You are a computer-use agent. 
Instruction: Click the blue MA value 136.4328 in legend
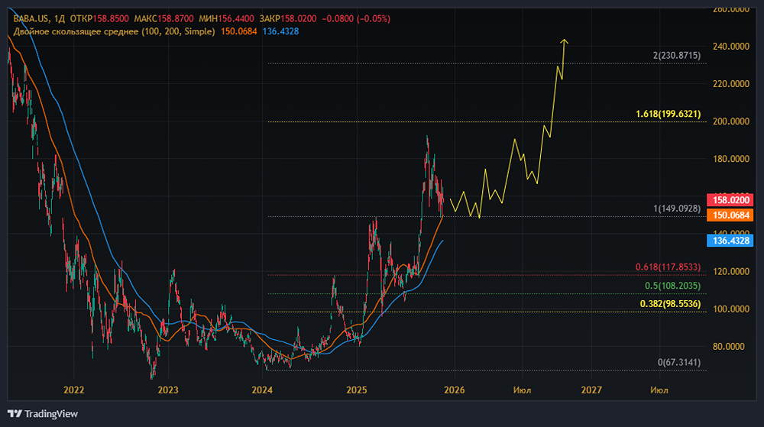[280, 31]
